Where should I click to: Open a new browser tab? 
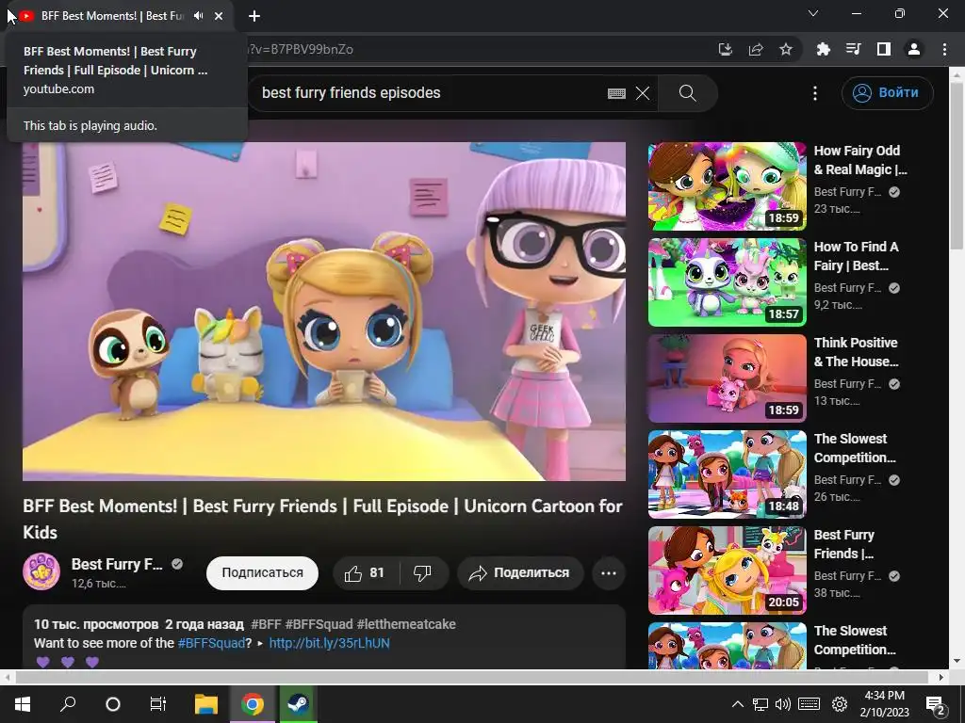254,16
